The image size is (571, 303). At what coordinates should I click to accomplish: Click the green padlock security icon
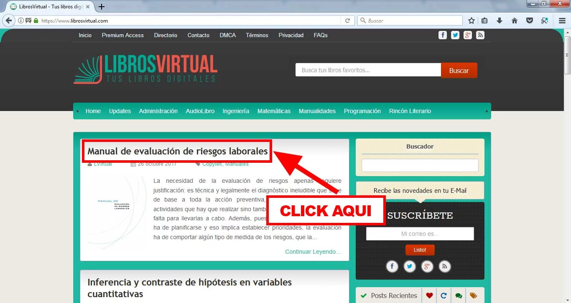[36, 20]
